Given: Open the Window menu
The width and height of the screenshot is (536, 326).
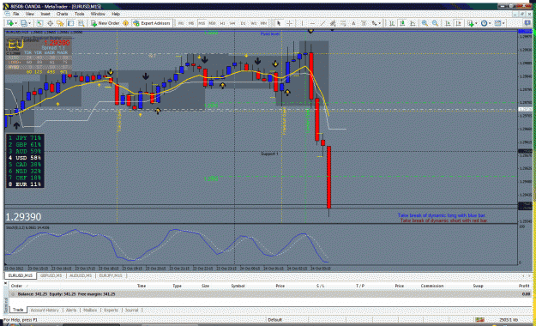Looking at the screenshot, I should [98, 14].
